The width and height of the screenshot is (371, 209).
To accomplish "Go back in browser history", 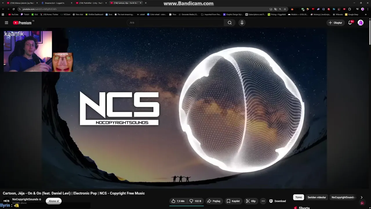I will [3, 9].
